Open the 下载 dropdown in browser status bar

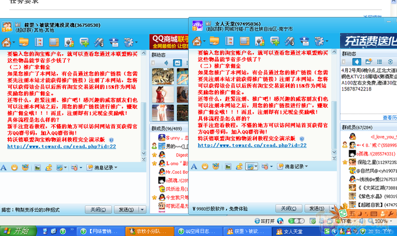click(x=355, y=221)
